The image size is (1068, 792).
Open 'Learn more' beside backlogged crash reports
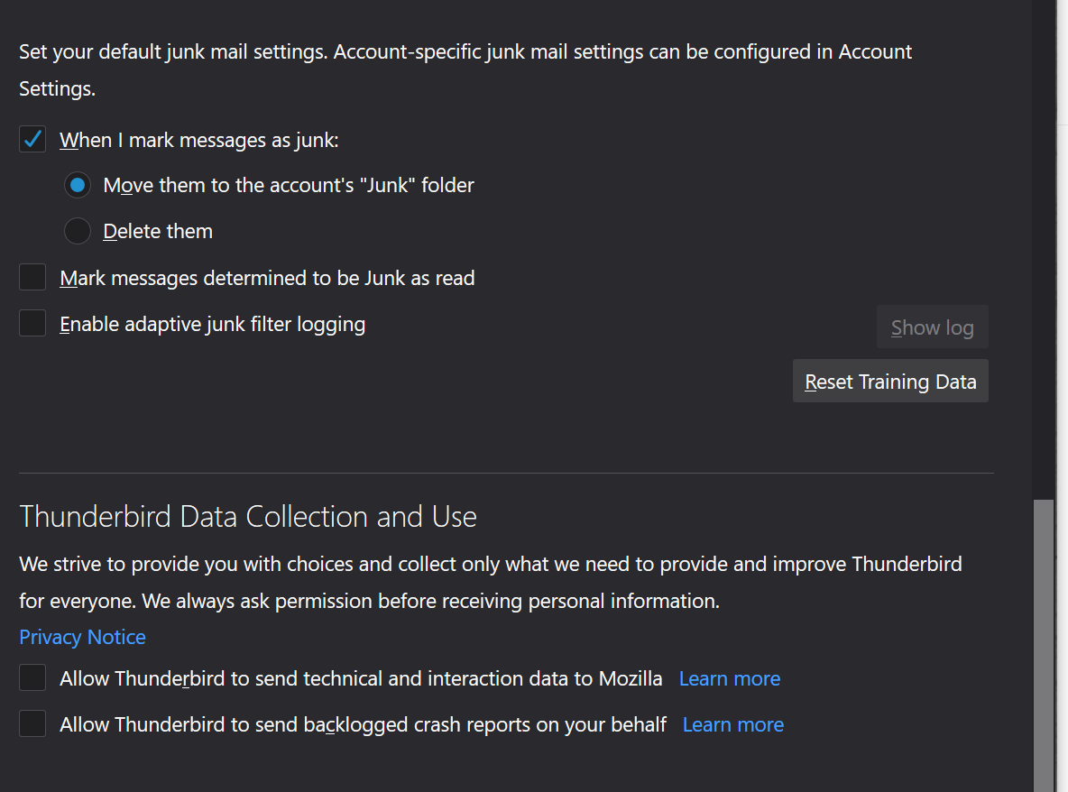point(732,724)
